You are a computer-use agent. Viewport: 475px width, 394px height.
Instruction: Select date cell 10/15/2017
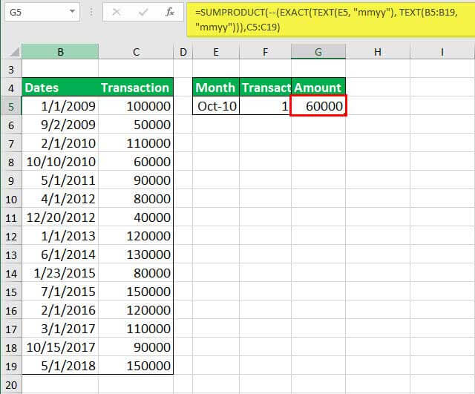pos(60,347)
